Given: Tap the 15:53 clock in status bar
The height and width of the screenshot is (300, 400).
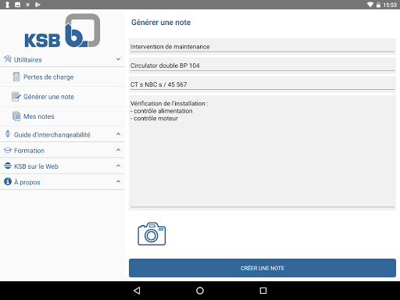Looking at the screenshot, I should pos(390,5).
